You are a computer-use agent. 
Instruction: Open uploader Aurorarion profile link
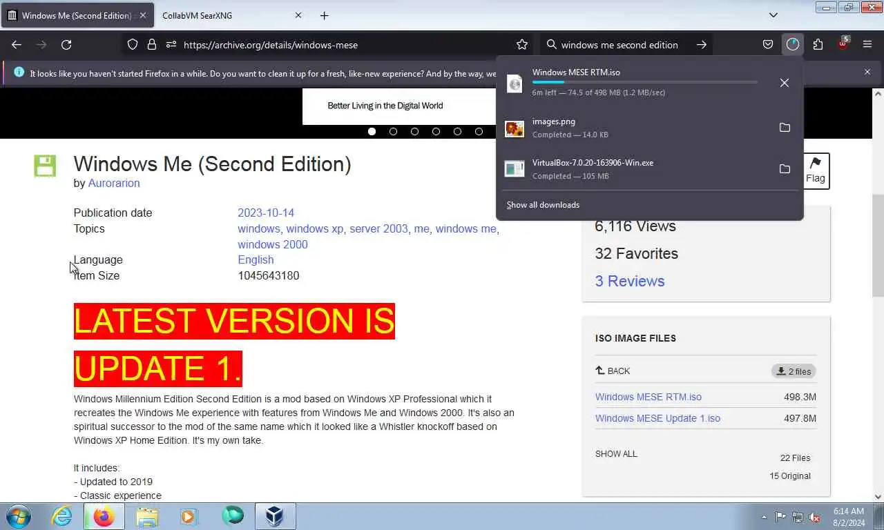point(114,183)
